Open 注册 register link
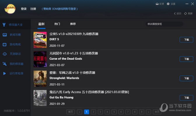The image size is (196, 116). click(33, 9)
